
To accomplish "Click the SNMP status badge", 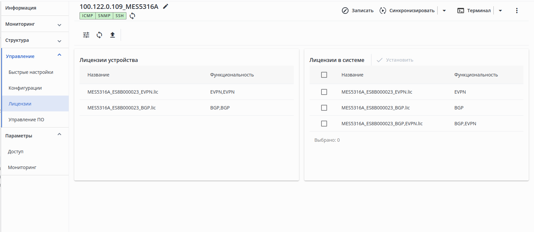I will pyautogui.click(x=104, y=16).
